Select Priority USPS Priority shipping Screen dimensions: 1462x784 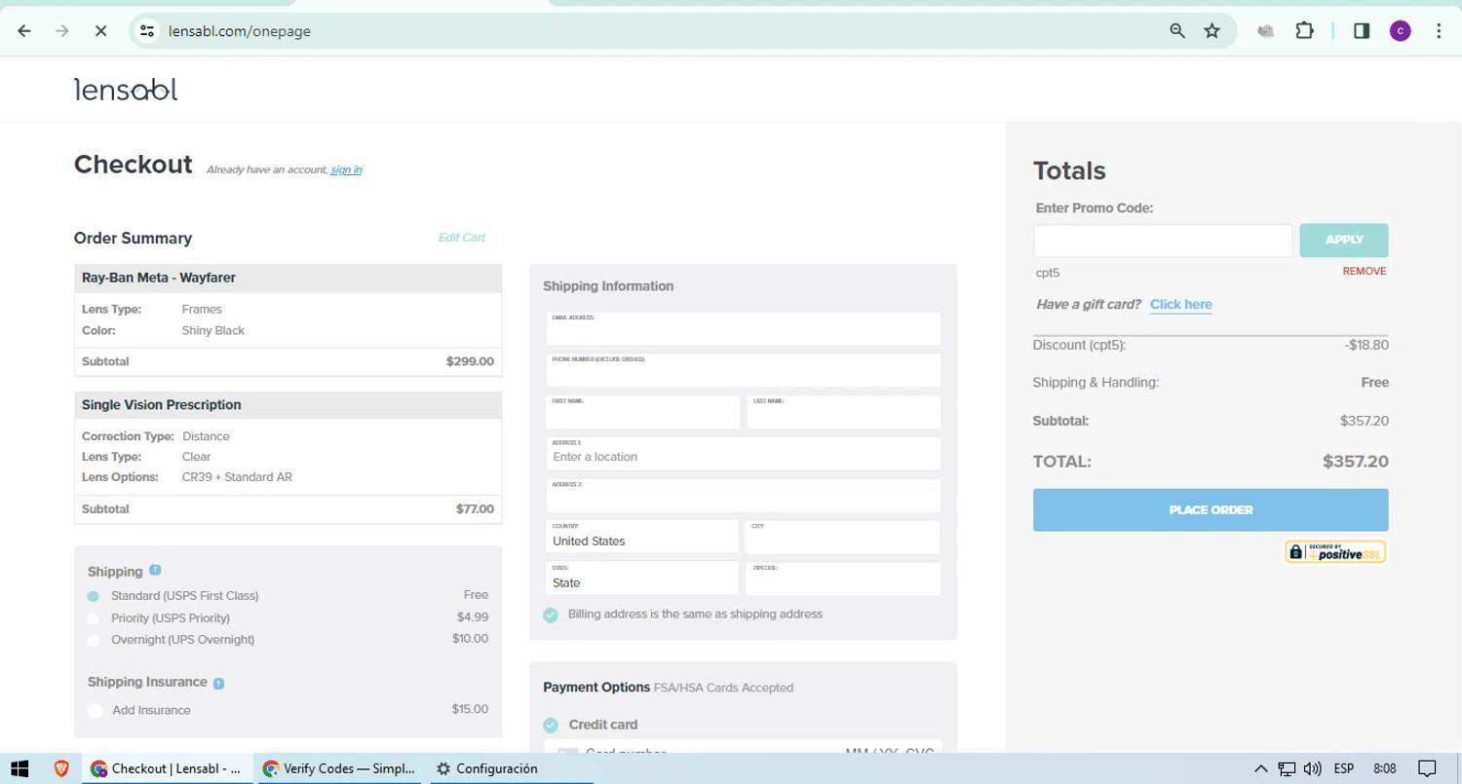point(94,618)
